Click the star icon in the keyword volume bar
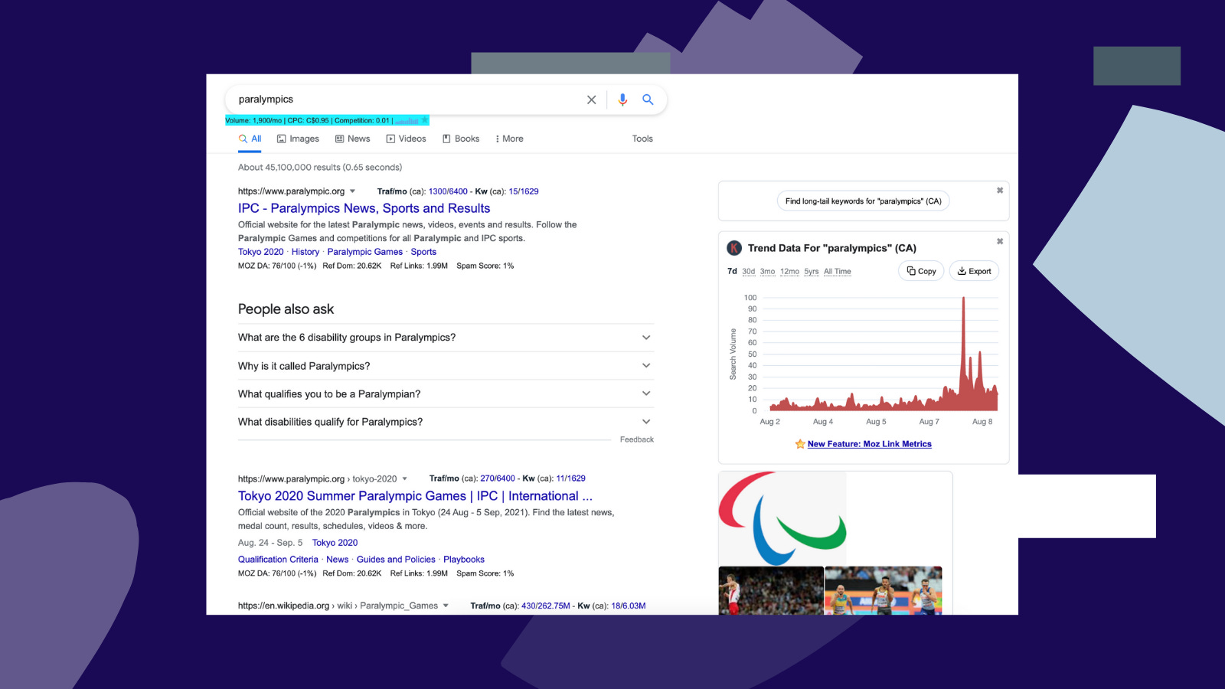The image size is (1225, 689). tap(425, 120)
